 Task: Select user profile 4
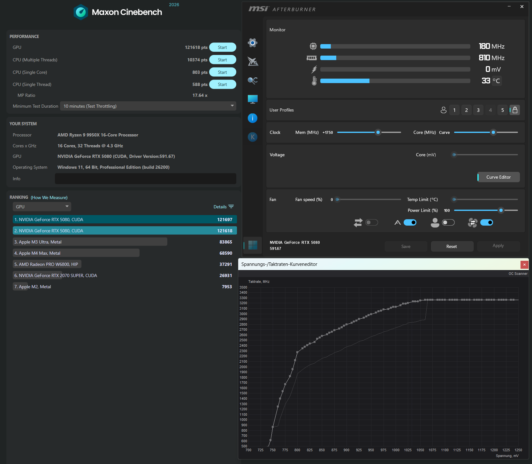click(490, 110)
